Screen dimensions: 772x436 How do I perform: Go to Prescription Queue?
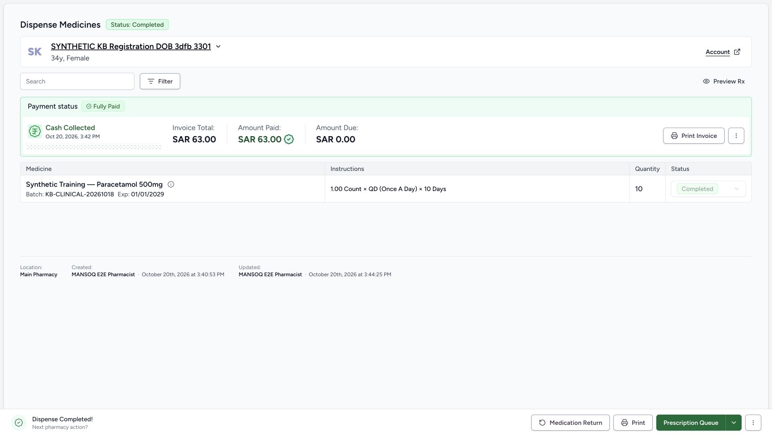click(x=691, y=423)
